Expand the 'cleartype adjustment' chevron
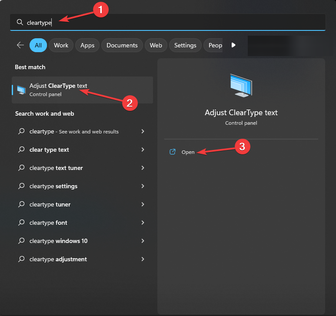The width and height of the screenshot is (336, 316). [x=143, y=259]
